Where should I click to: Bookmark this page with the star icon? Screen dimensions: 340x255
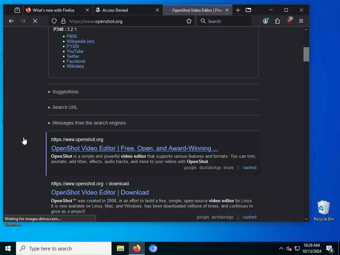click(189, 21)
